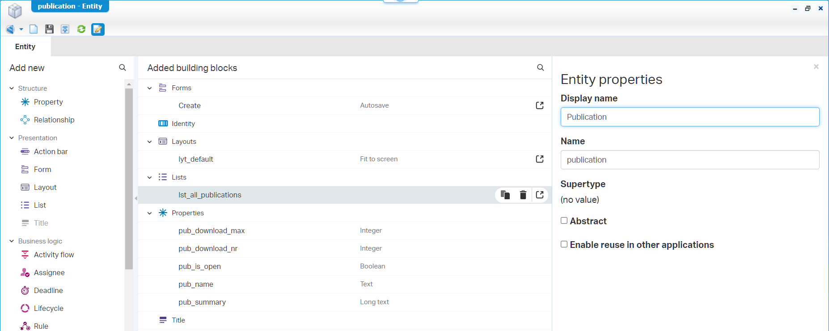The width and height of the screenshot is (829, 331).
Task: Copy the lst_all_publications list with duplicate icon
Action: click(x=505, y=195)
